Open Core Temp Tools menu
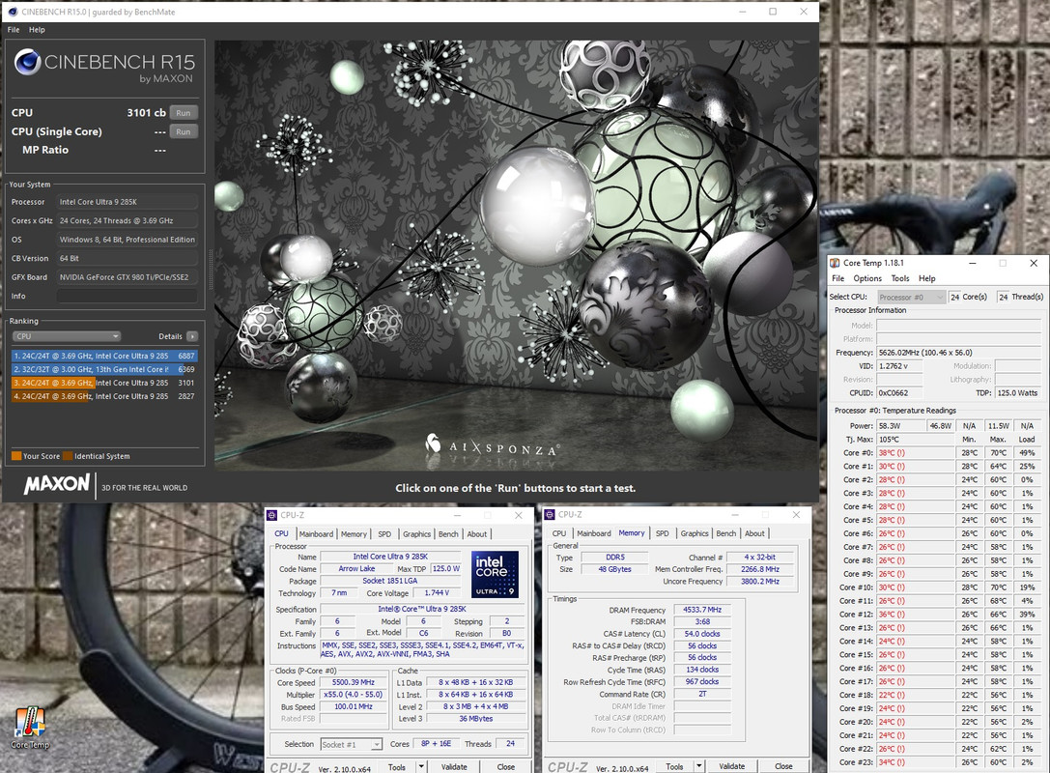This screenshot has width=1050, height=773. click(x=900, y=278)
